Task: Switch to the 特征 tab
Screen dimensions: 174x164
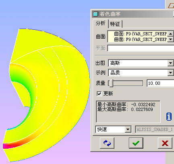Action: pos(115,24)
